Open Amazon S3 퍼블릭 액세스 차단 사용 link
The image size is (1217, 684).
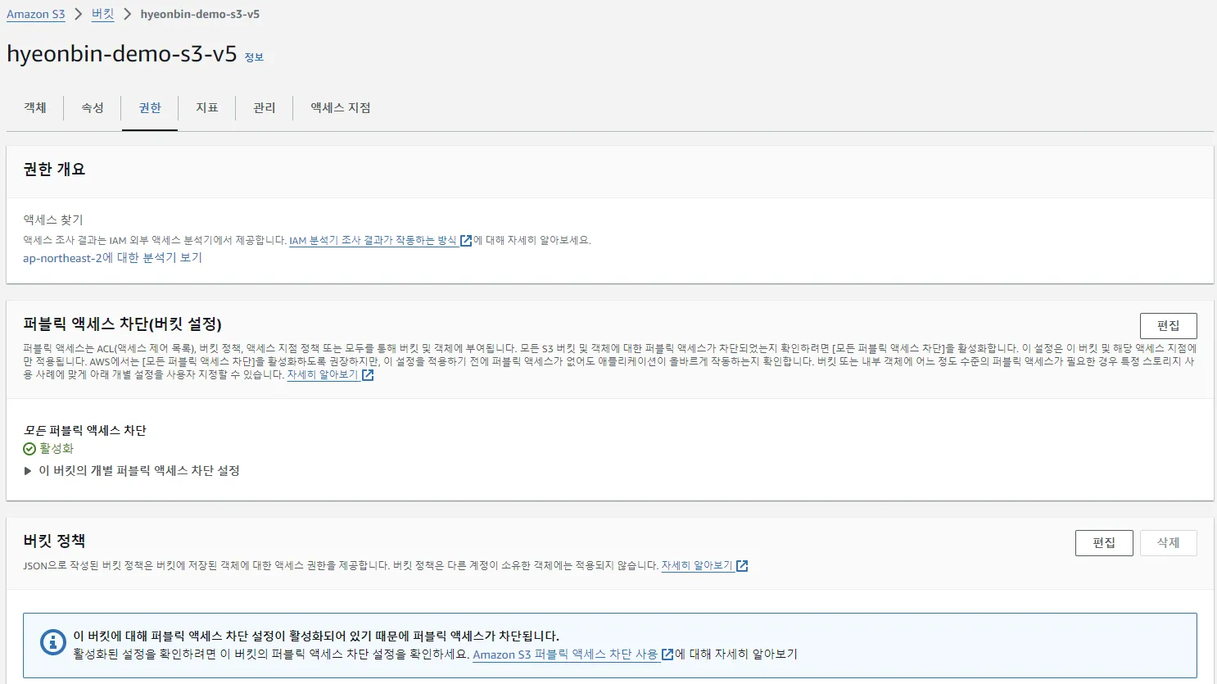[x=565, y=655]
